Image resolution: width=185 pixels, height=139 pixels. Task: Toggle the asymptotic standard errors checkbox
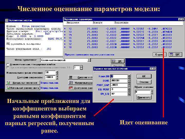(x=8, y=65)
